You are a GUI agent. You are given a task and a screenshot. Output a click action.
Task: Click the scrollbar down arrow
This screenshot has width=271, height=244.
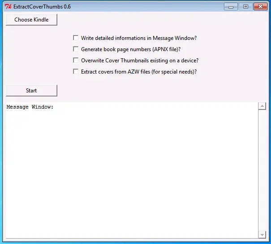coord(262,235)
